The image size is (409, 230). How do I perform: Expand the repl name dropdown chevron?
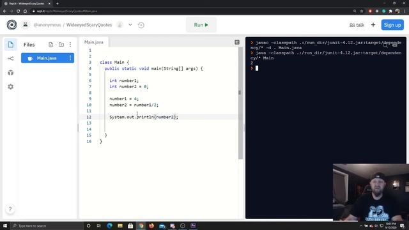pos(130,25)
